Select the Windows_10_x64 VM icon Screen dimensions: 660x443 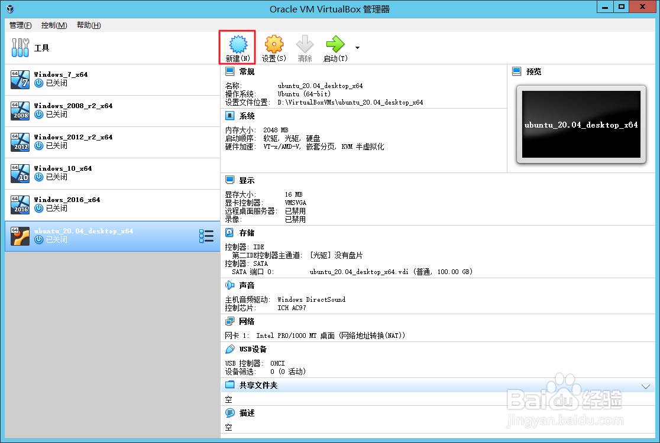click(x=20, y=174)
